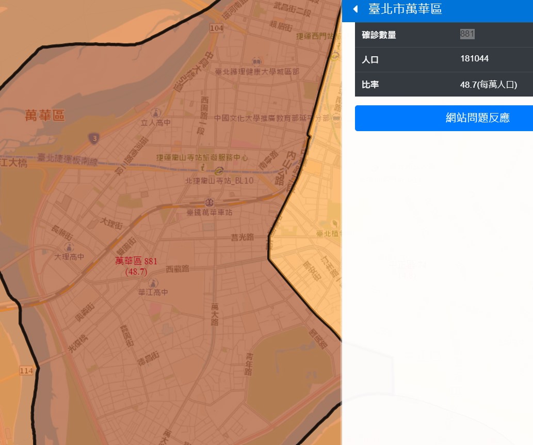Viewport: 533px width, 445px height.
Task: Click the 長順街 street label
Action: pyautogui.click(x=62, y=233)
